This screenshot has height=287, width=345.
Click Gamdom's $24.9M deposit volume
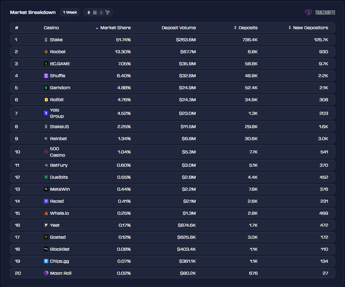coord(187,88)
